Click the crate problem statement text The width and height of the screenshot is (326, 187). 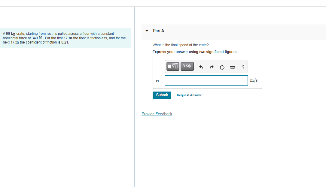(64, 38)
